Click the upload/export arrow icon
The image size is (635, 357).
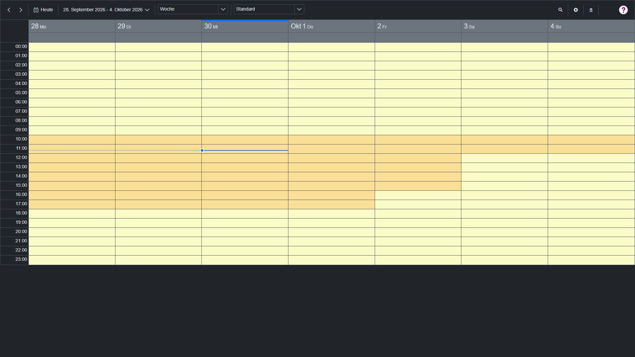point(591,10)
